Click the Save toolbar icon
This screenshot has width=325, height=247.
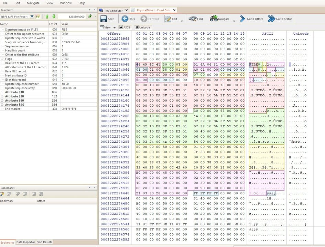(104, 19)
